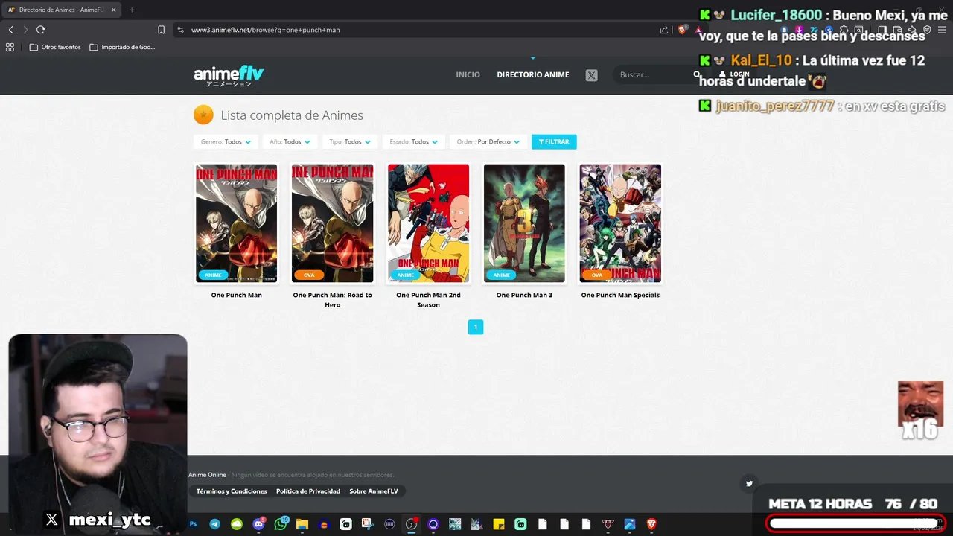Go to the INICIO menu item

click(468, 74)
